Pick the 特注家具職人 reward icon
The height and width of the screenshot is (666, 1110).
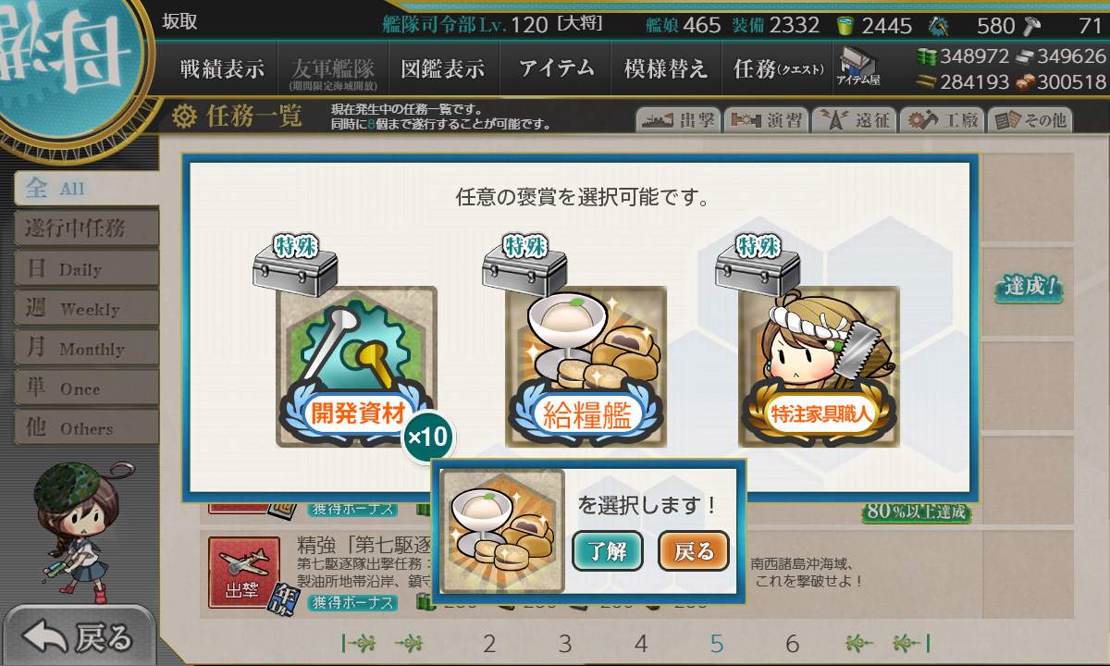point(820,367)
